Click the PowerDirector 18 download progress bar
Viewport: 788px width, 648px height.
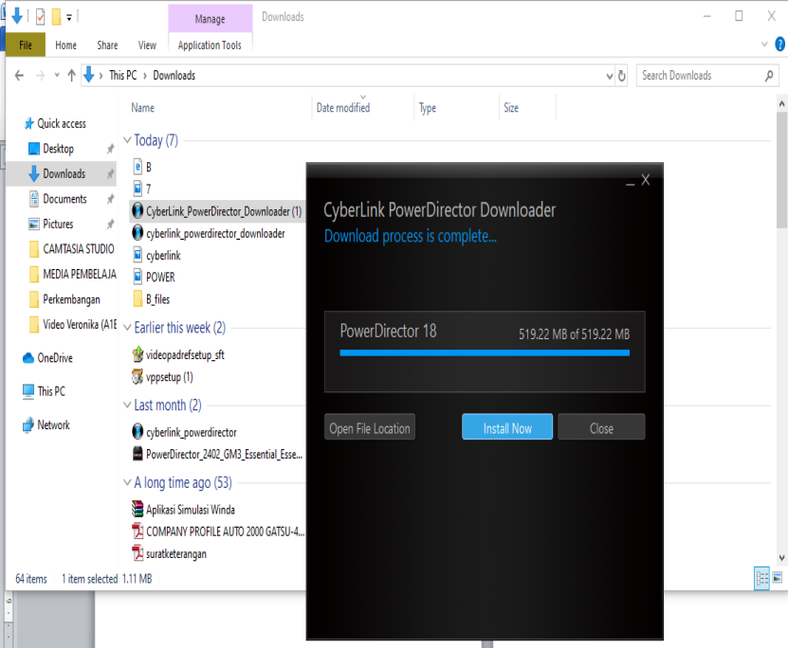coord(485,352)
